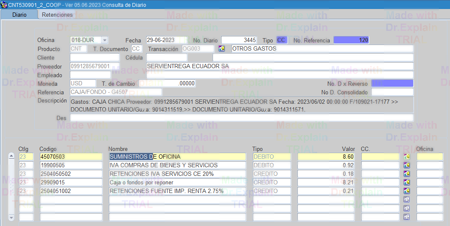Click detail icon in the last empty row
450x226 pixels.
pyautogui.click(x=407, y=217)
